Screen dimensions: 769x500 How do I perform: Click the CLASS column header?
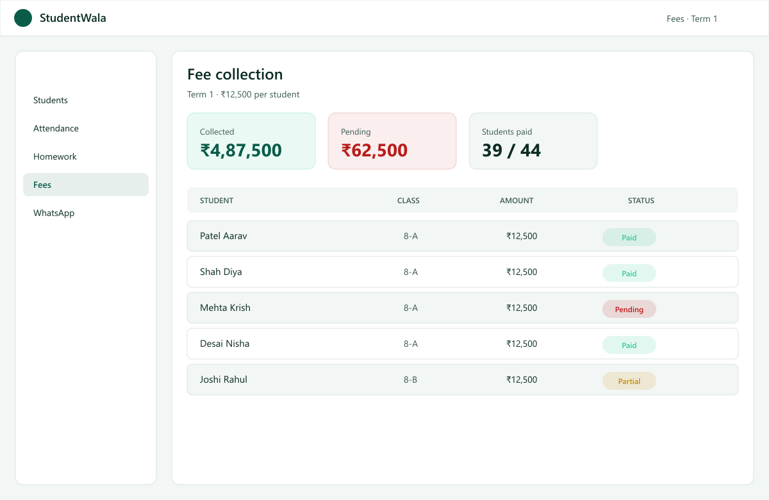pos(408,201)
